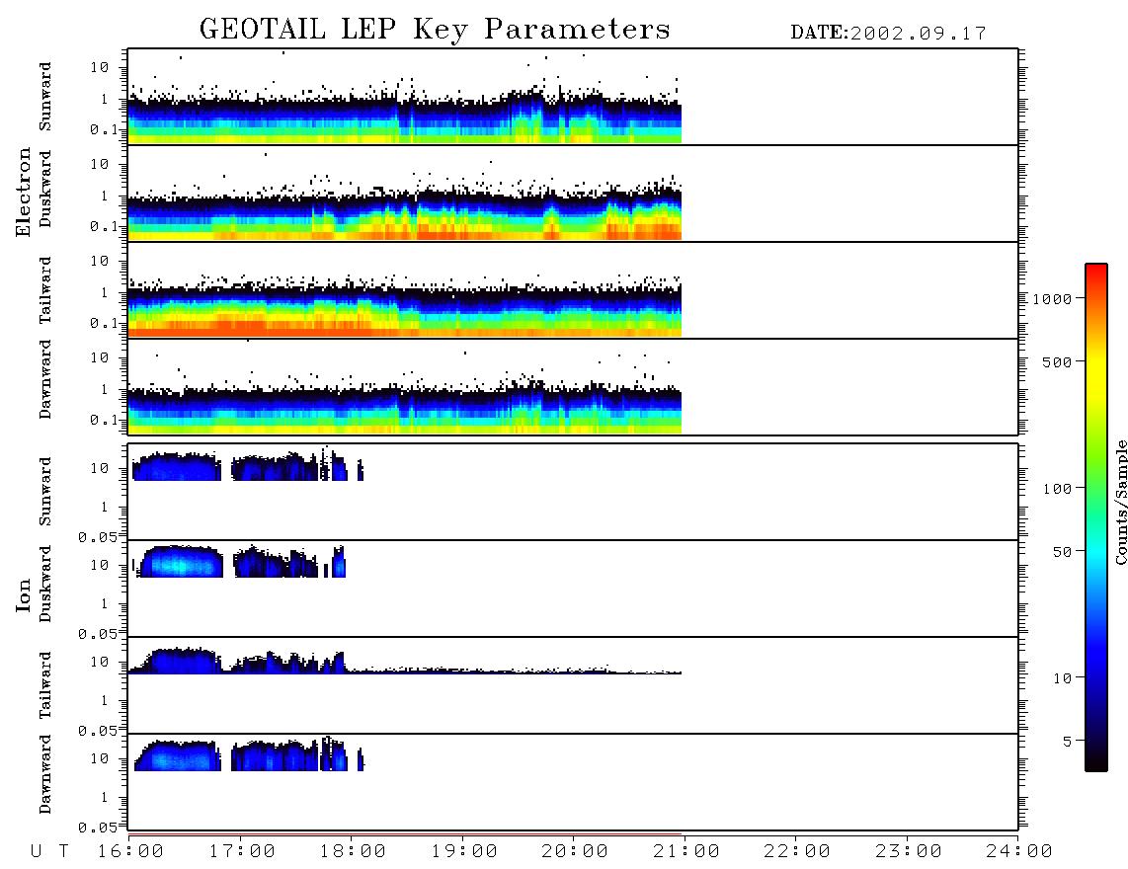Click the colorbar 1000 tick label
Image resolution: width=1128 pixels, height=869 pixels.
1052,299
